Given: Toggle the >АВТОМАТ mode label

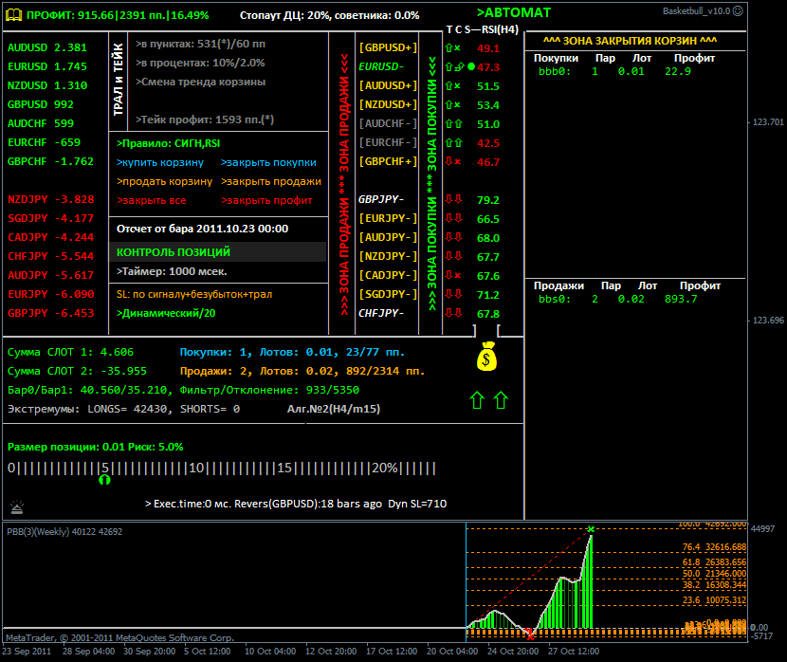Looking at the screenshot, I should point(513,13).
